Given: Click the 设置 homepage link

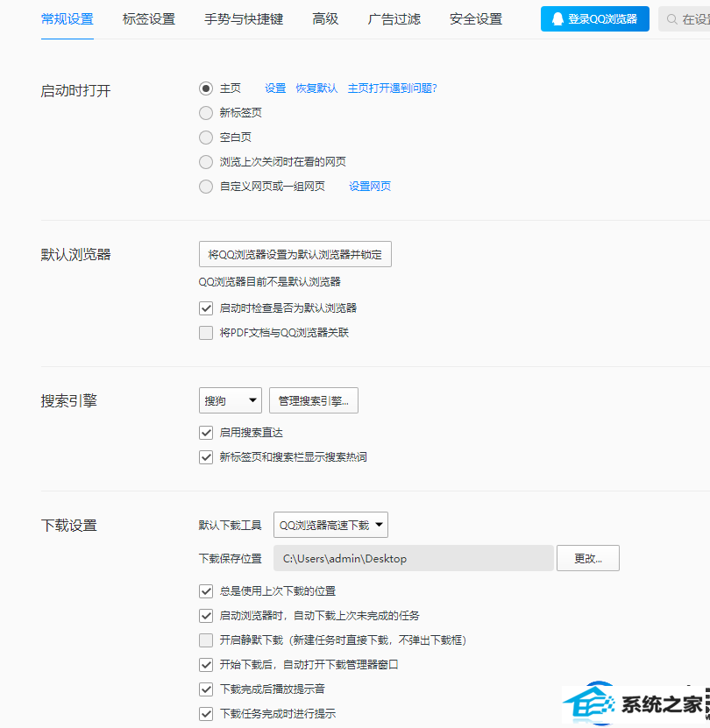Looking at the screenshot, I should point(275,88).
